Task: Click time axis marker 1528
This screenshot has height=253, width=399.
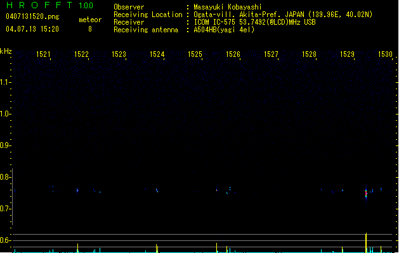Action: tap(309, 54)
